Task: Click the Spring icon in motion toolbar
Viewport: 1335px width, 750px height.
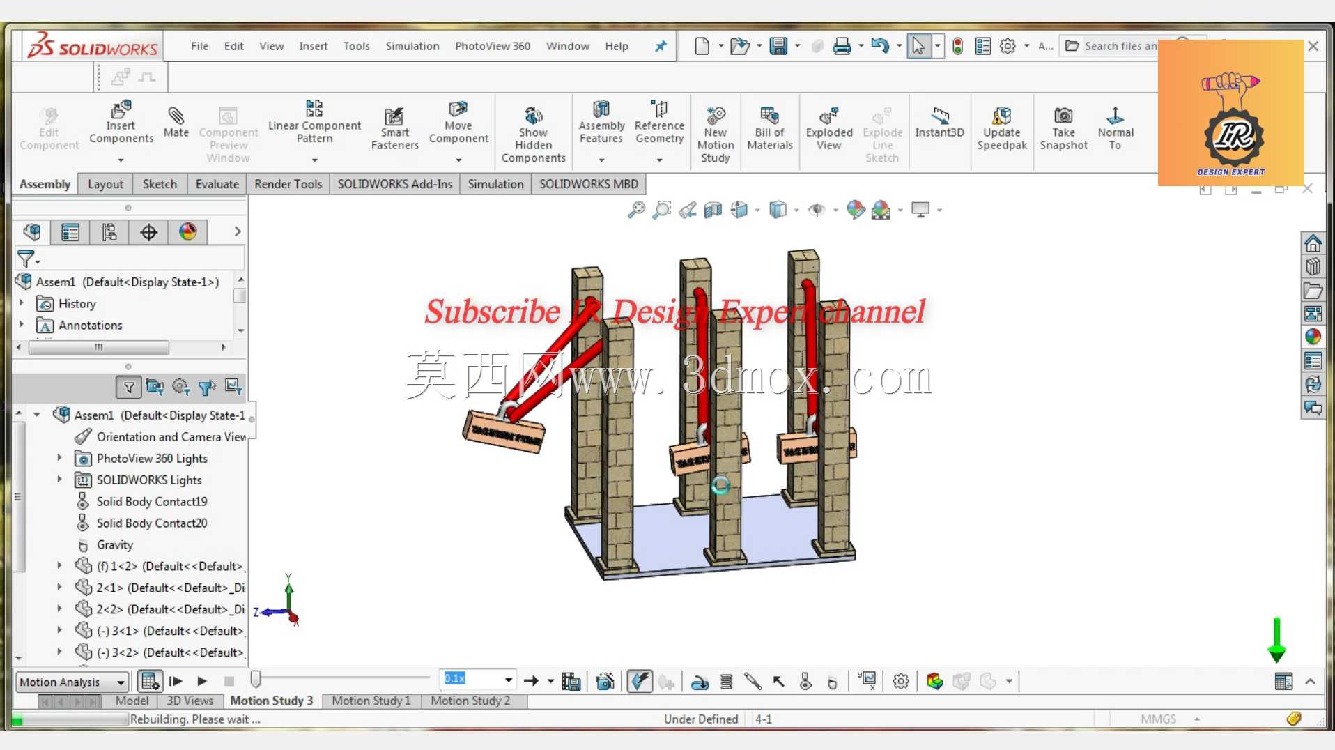Action: (726, 682)
